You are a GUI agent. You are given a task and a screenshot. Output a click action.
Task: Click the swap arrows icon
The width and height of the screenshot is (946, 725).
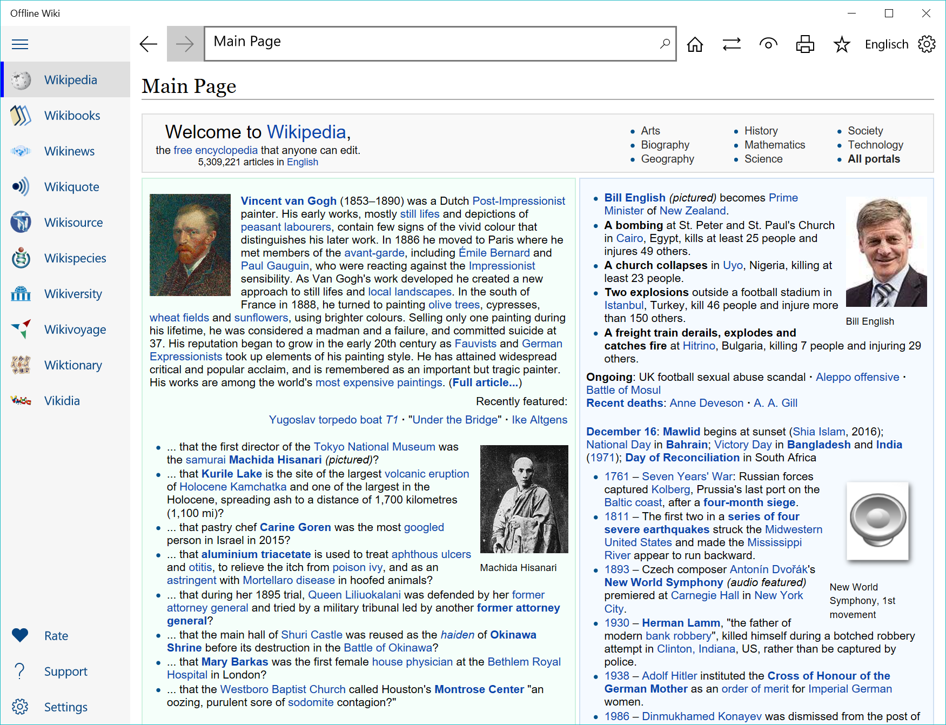(732, 44)
